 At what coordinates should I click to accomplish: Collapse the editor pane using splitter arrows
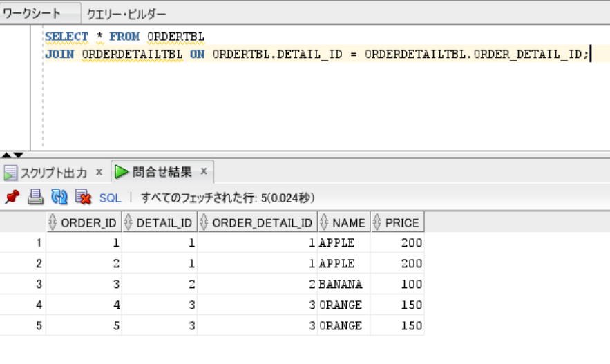point(7,155)
